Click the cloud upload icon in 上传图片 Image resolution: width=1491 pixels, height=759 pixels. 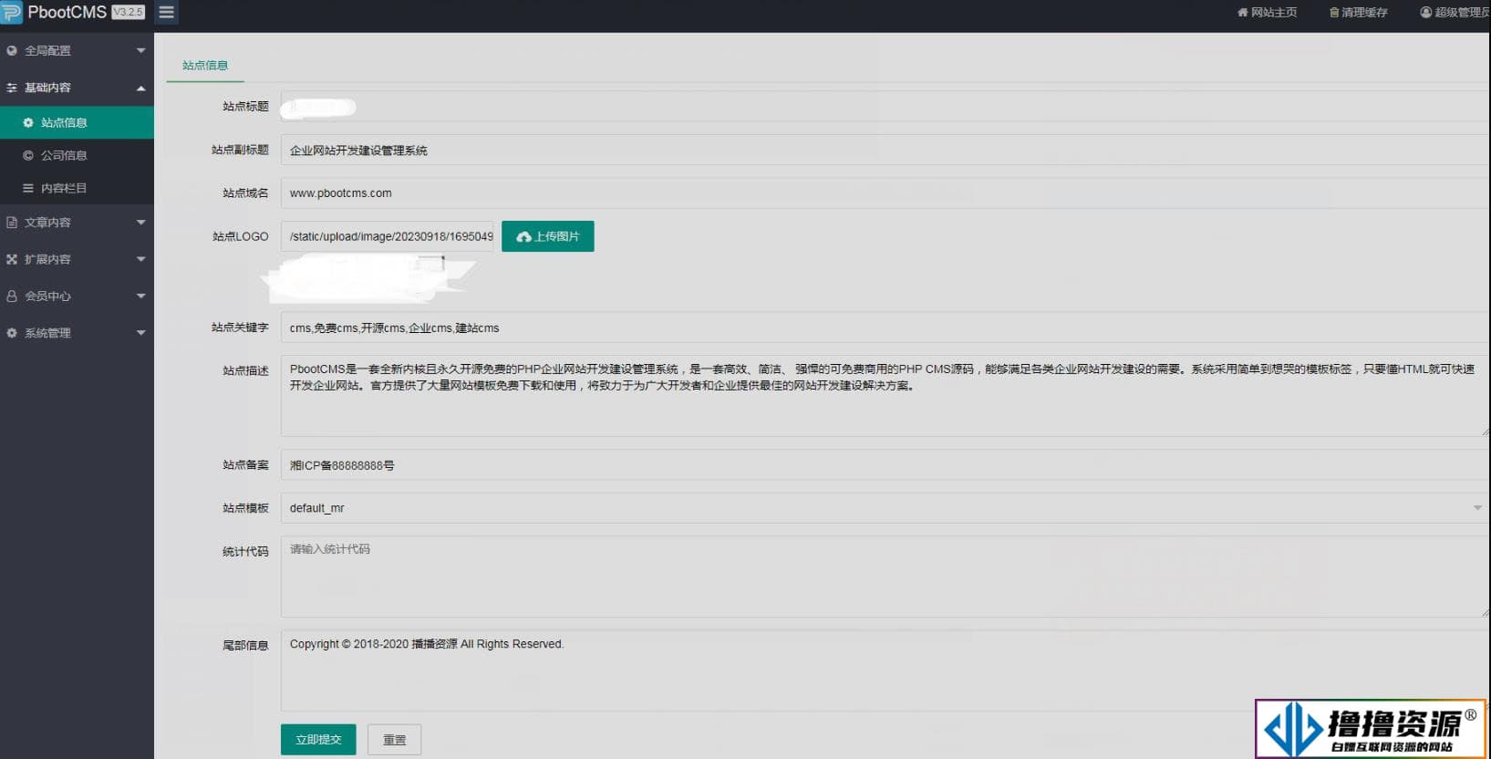(523, 237)
